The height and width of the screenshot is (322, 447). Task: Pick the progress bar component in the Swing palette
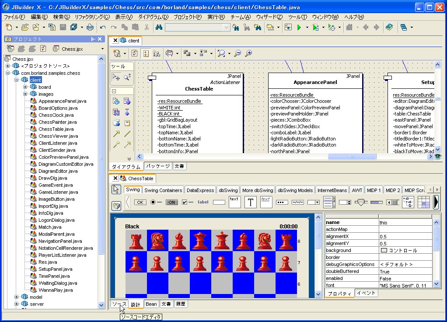[377, 202]
